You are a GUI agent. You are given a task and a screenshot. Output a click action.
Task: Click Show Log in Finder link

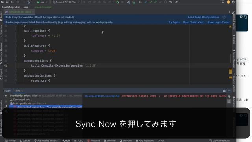coord(218,22)
